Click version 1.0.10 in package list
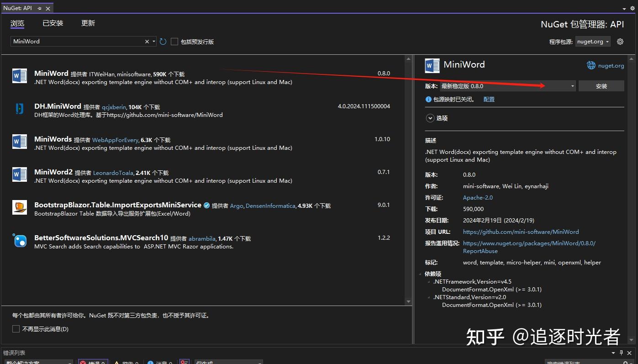 point(382,139)
